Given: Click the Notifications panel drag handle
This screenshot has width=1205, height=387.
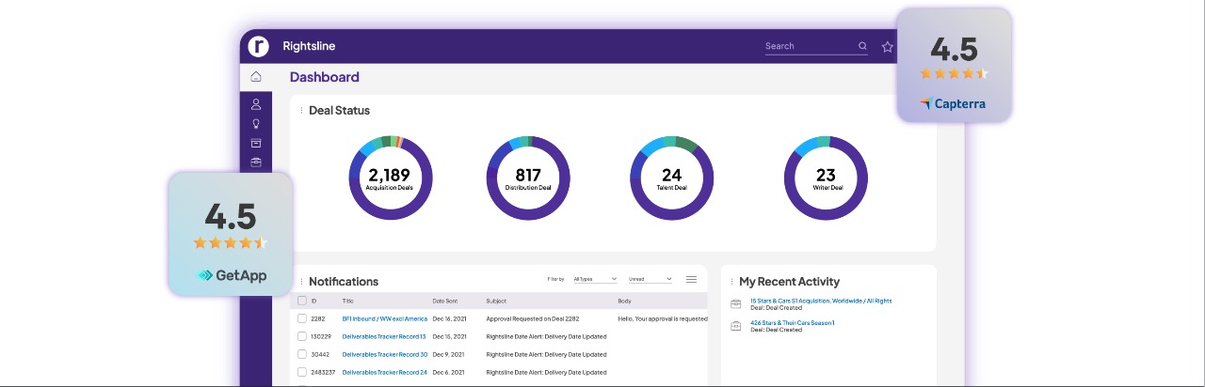Looking at the screenshot, I should click(x=301, y=282).
